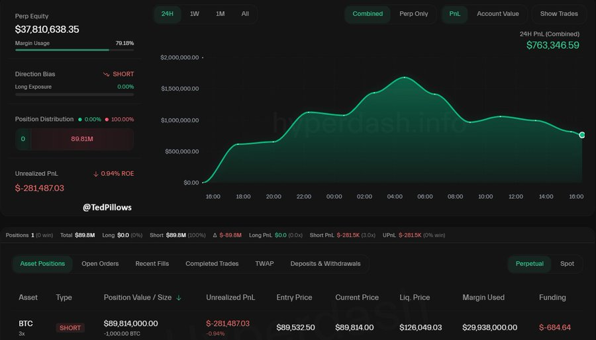Click the red SHORT badge in BTC row
This screenshot has height=340, width=596.
tap(70, 327)
